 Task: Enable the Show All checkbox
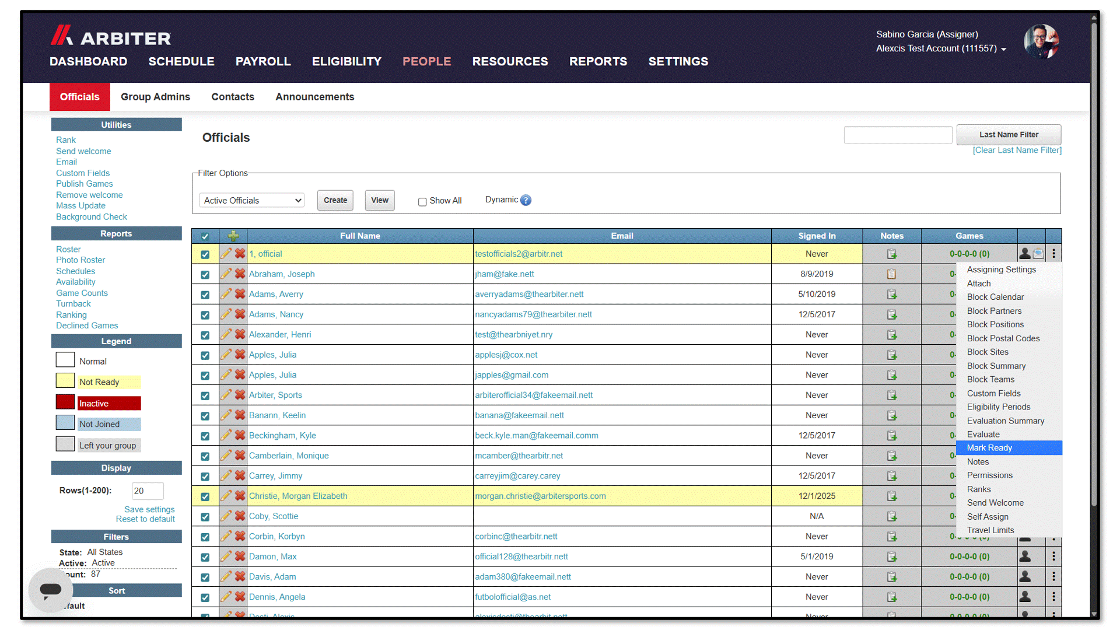point(422,202)
